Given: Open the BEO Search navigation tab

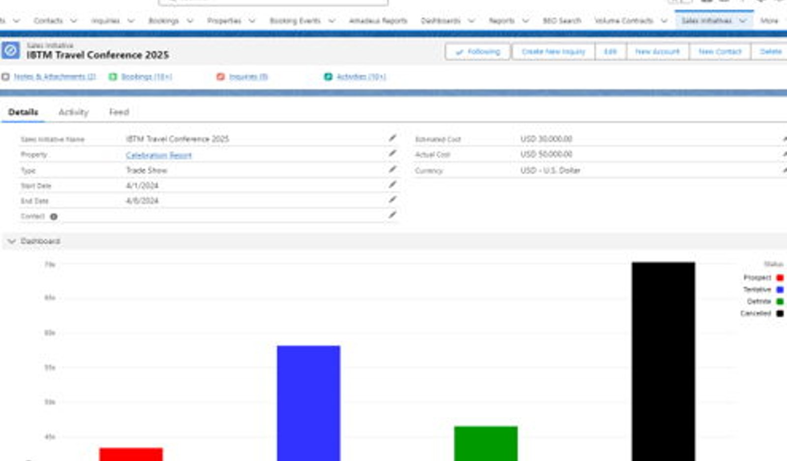Looking at the screenshot, I should 562,21.
